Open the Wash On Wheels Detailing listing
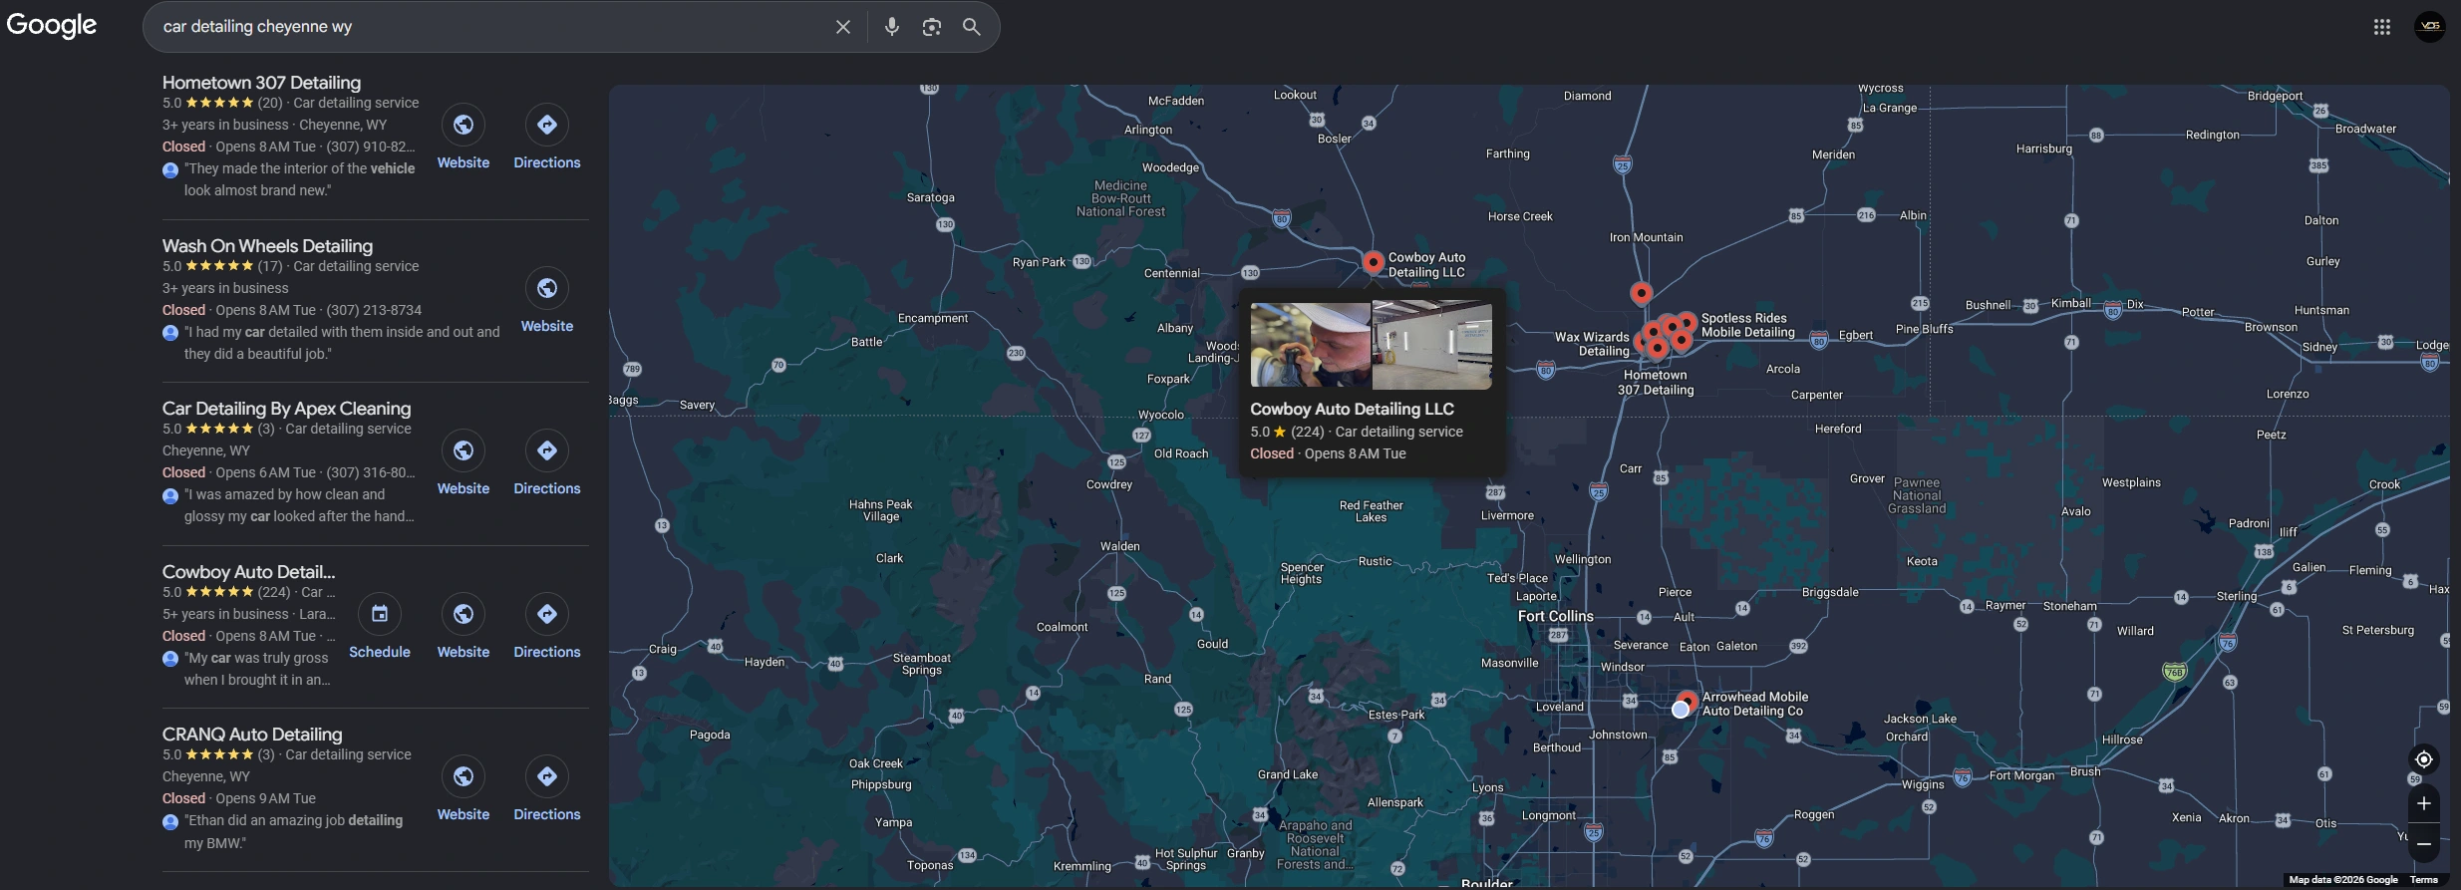 point(267,246)
